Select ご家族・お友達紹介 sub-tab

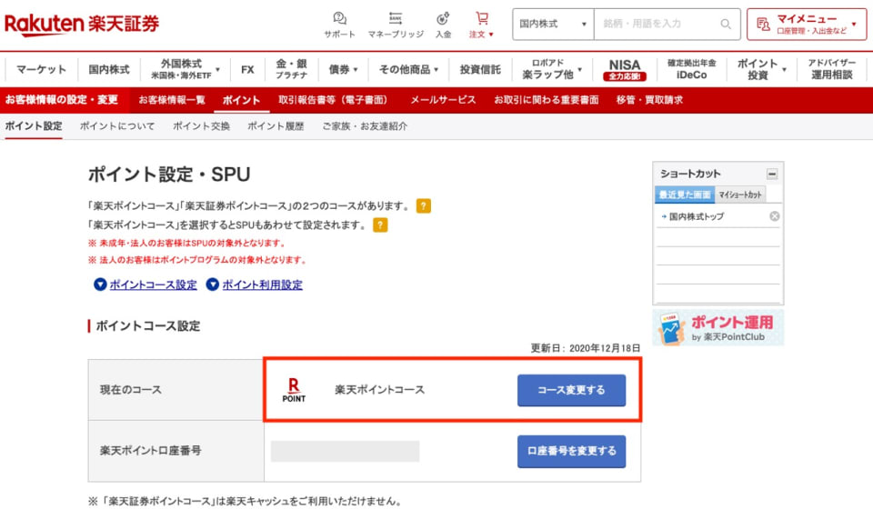[364, 126]
